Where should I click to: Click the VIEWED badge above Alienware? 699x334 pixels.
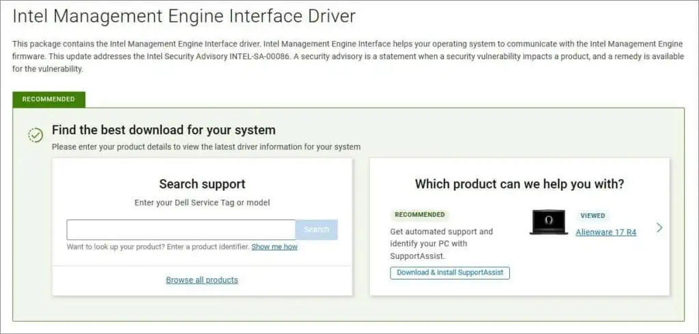(x=593, y=215)
